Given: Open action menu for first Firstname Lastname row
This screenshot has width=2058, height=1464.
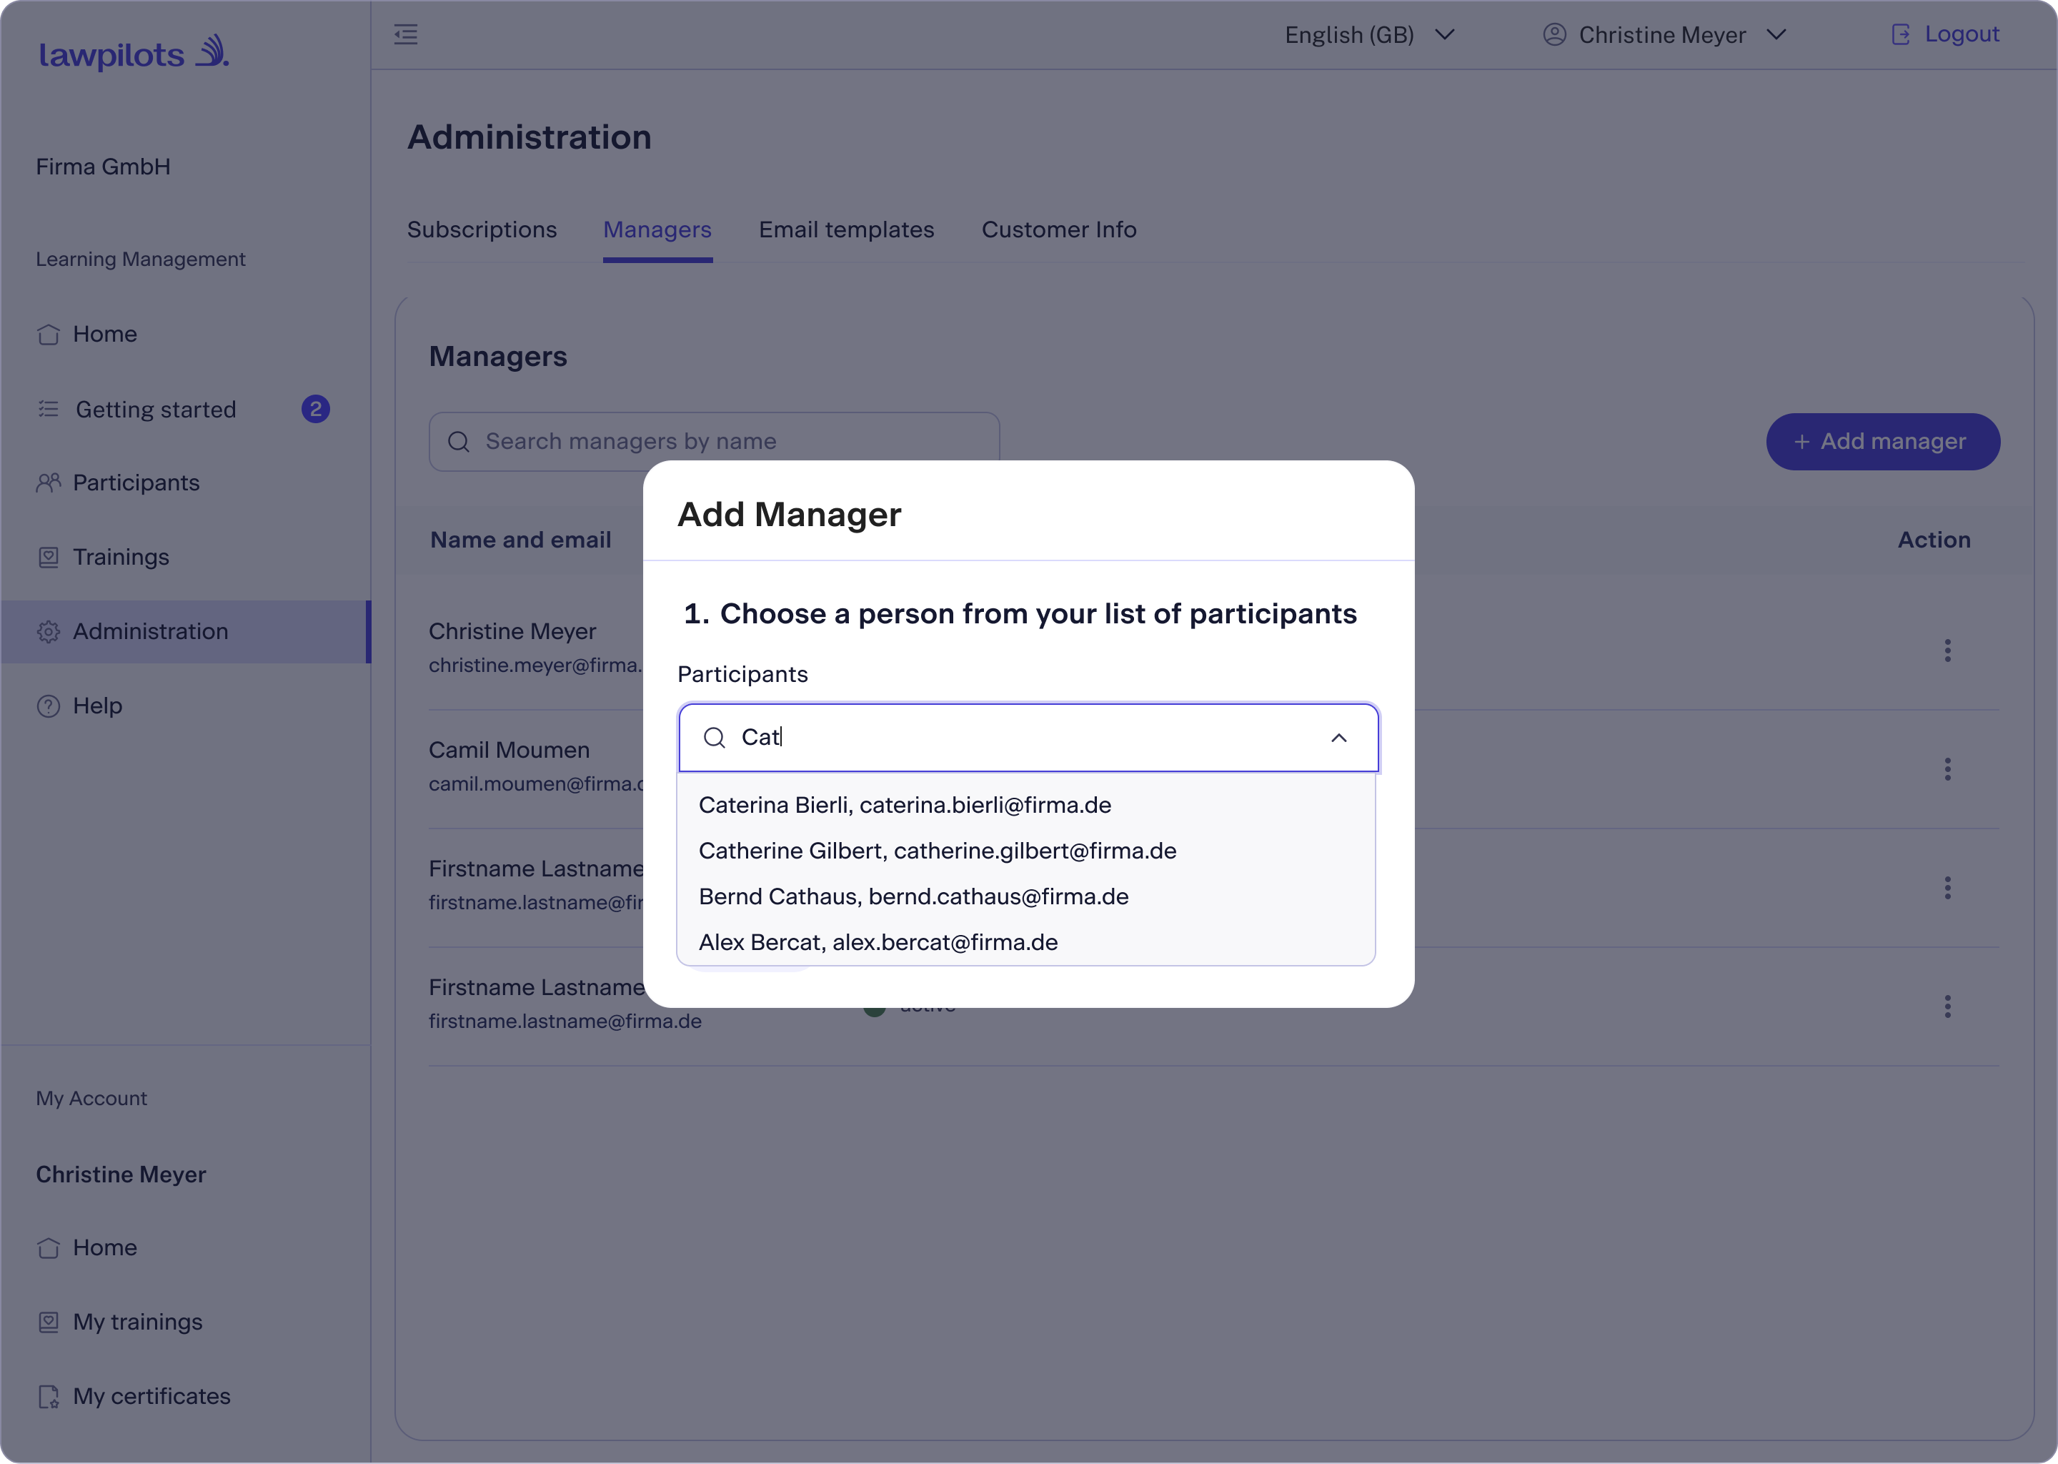Looking at the screenshot, I should click(1948, 888).
